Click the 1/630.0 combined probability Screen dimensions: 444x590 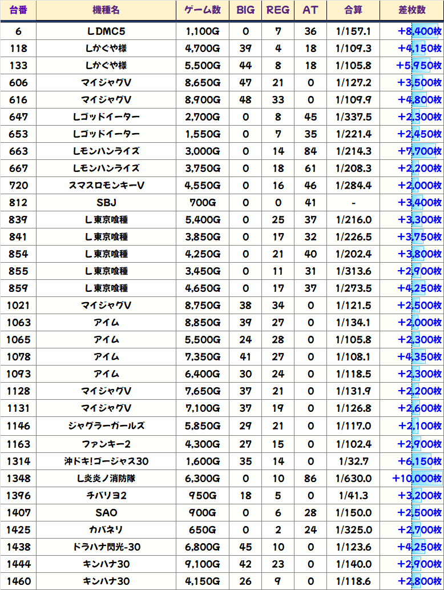point(353,478)
